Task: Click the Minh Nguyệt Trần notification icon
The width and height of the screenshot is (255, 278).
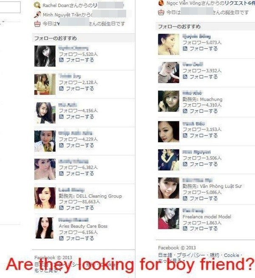Action: click(37, 14)
